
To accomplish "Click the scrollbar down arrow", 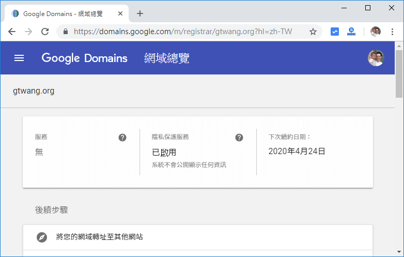I will 399,252.
